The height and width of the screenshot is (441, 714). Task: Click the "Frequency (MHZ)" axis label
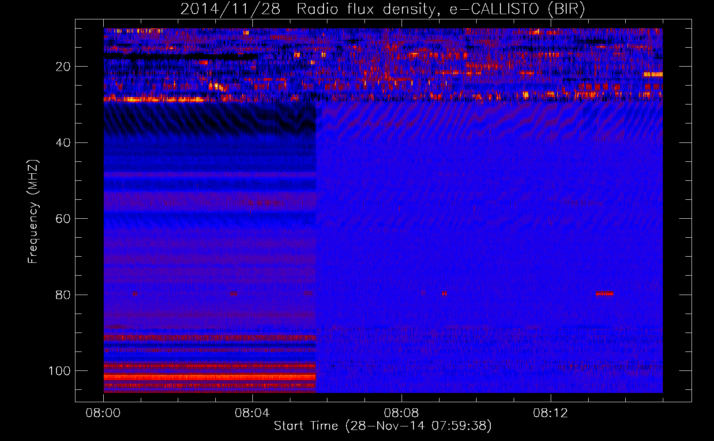[x=33, y=212]
